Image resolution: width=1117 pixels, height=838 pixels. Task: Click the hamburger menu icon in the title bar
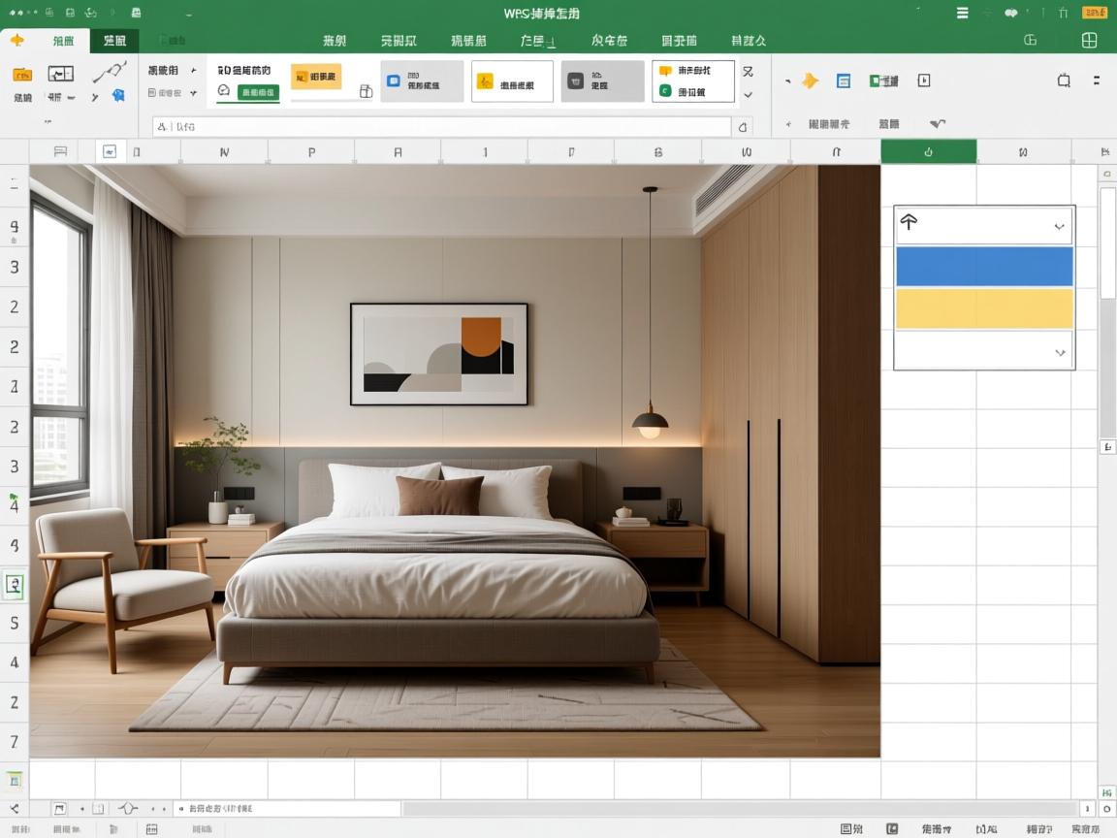[x=962, y=13]
